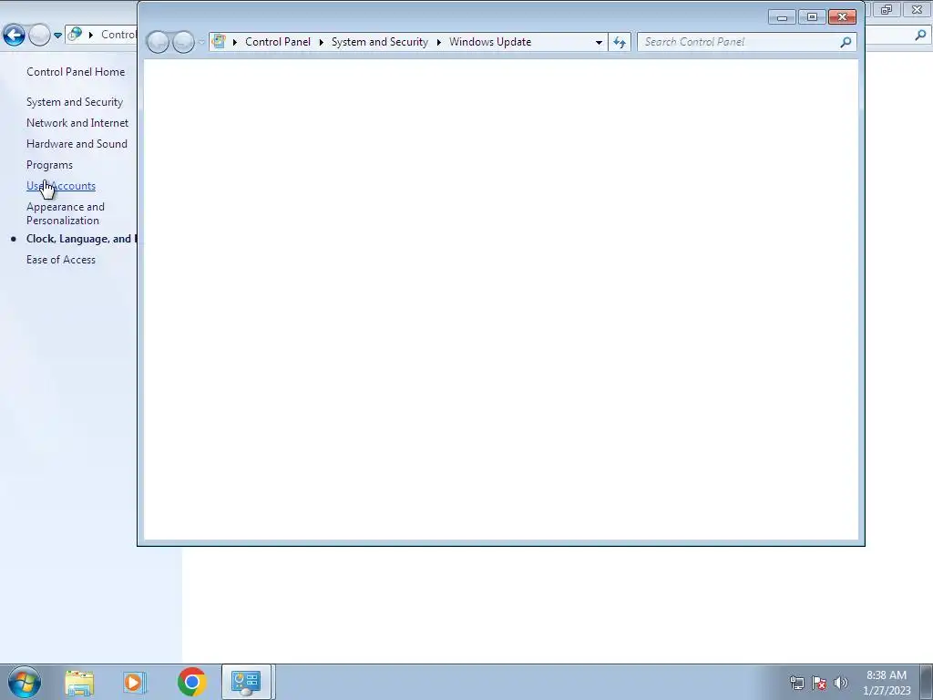Screen dimensions: 933x700
Task: Close the background Control Panel window
Action: pyautogui.click(x=917, y=9)
